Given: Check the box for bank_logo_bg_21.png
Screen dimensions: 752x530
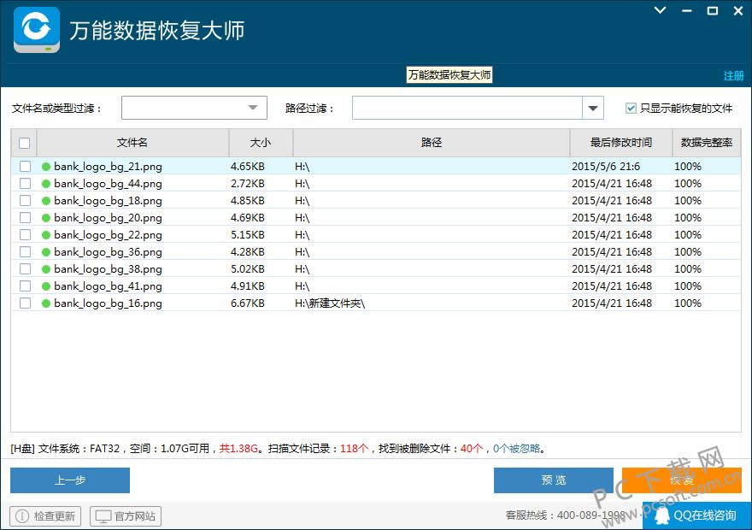Looking at the screenshot, I should click(x=25, y=167).
